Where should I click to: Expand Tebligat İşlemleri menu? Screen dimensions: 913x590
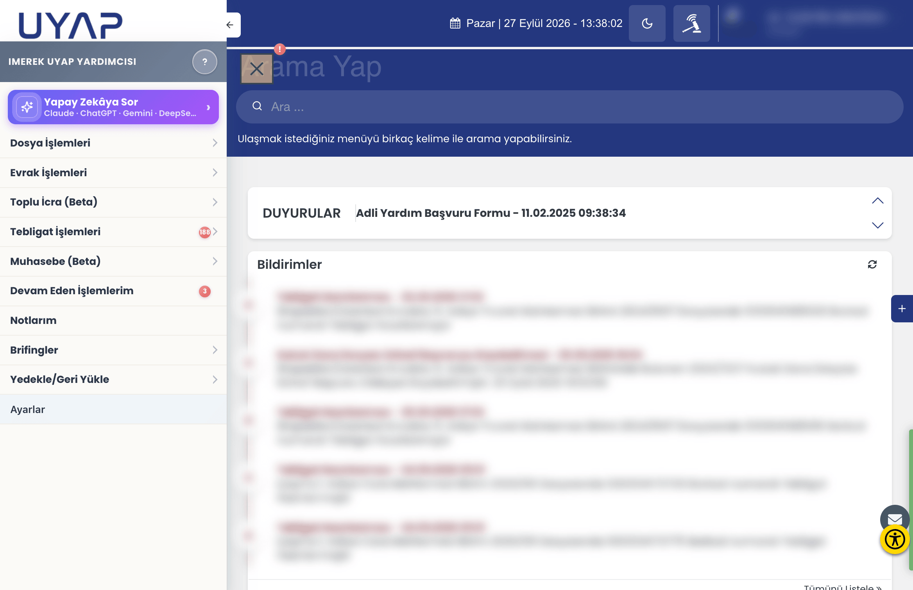113,232
